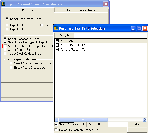Focus the Search text field
This screenshot has width=148, height=133.
111,35
